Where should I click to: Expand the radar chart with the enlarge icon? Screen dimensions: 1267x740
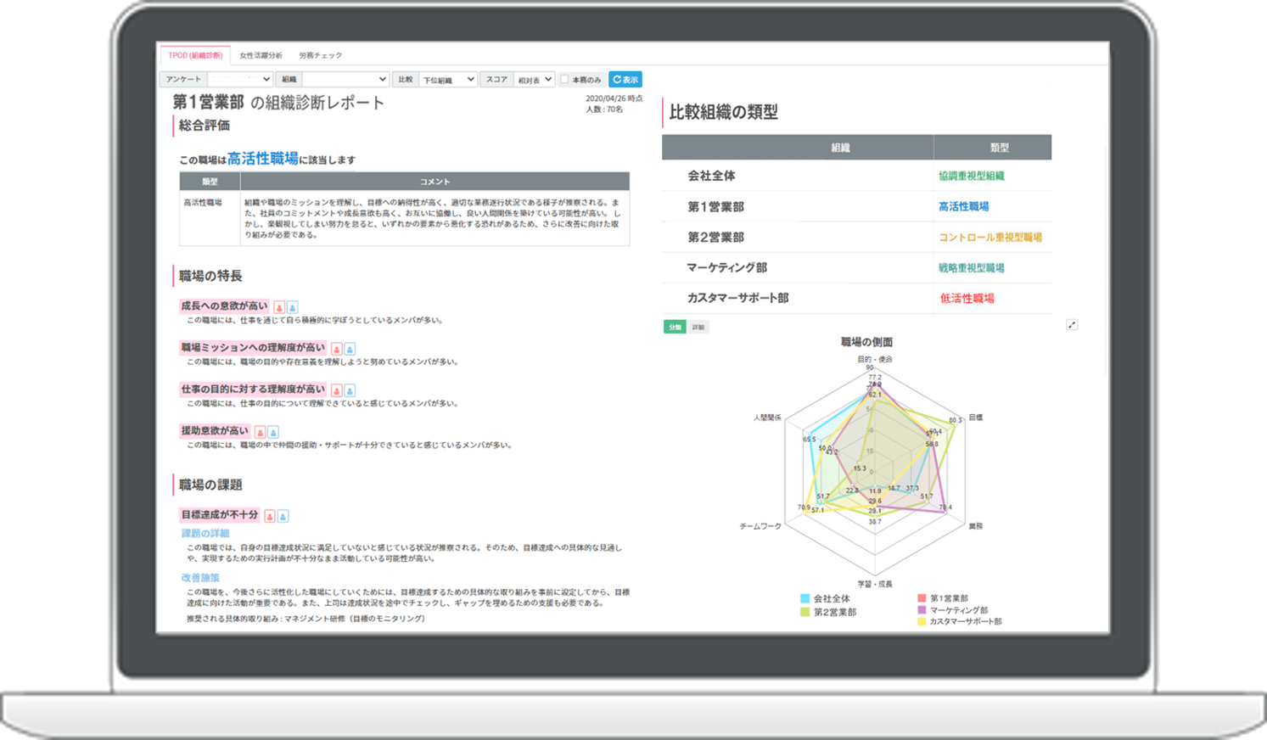click(1072, 325)
